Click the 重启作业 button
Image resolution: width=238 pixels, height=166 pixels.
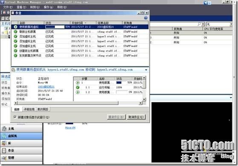click(x=116, y=117)
